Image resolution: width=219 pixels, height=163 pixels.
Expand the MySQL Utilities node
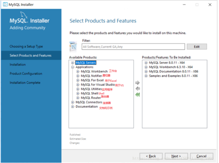[78, 89]
